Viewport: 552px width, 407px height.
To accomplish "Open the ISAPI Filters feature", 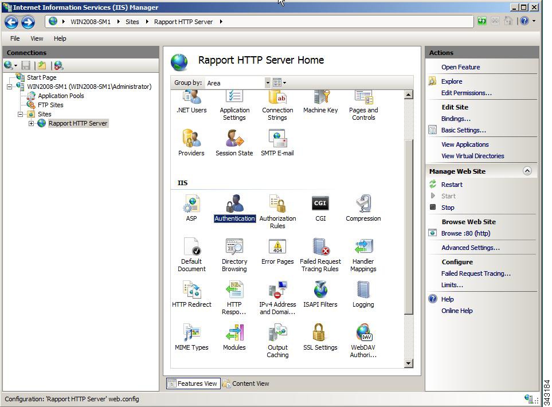I will [x=320, y=294].
